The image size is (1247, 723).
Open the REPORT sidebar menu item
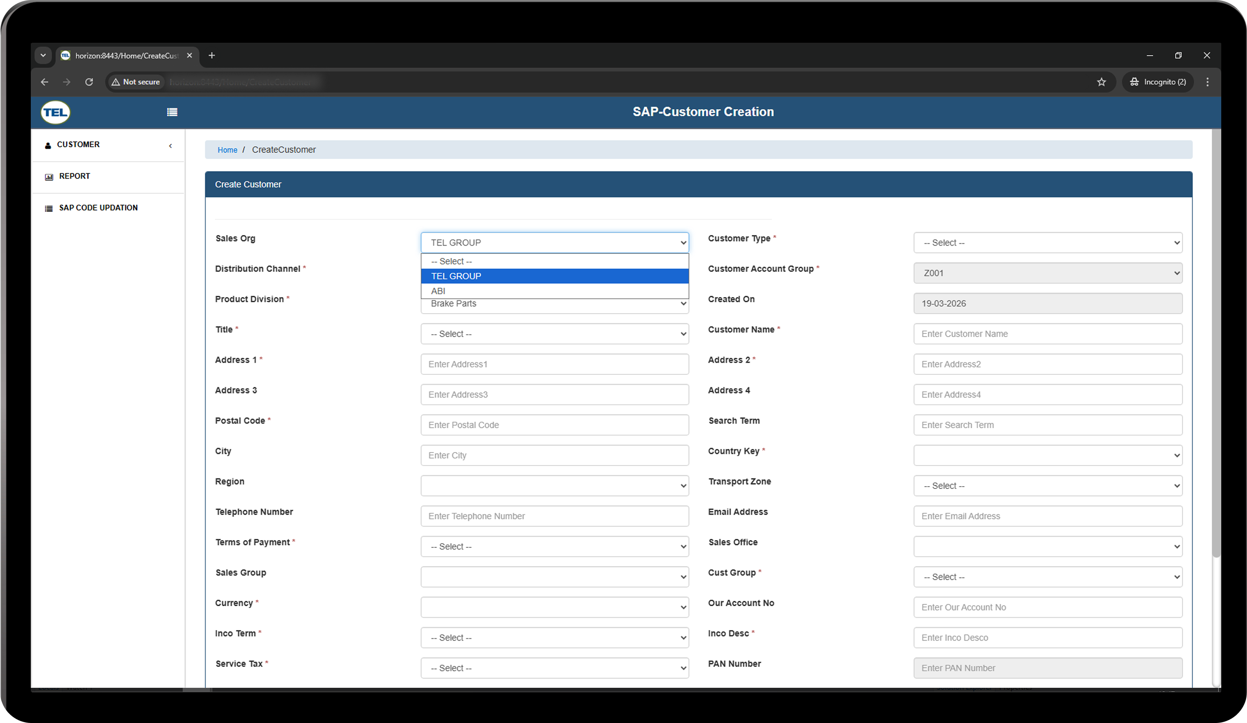pos(75,176)
